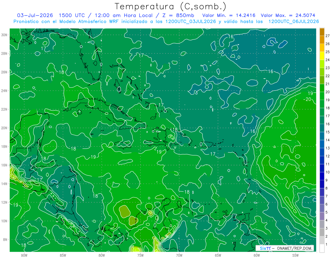Click the '1500 UTC' time label
Viewport: 335px width, 259px height.
[72, 15]
